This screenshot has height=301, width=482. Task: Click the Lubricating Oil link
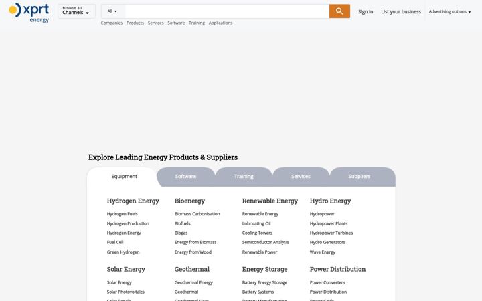(x=256, y=223)
